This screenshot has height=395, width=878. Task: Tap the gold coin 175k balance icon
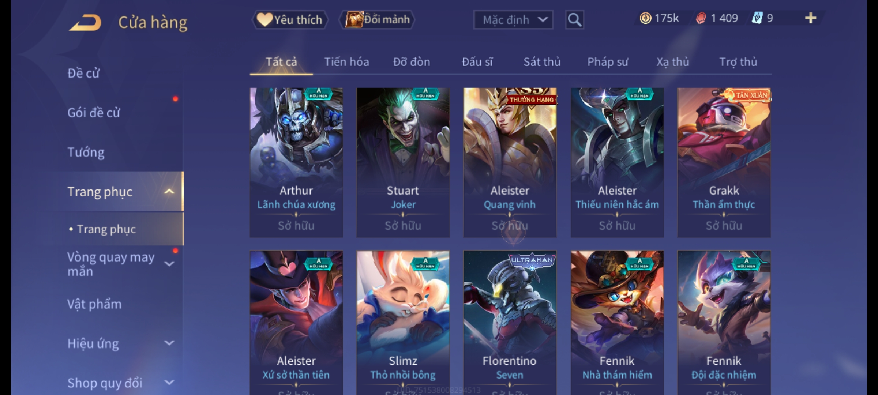[x=645, y=18]
